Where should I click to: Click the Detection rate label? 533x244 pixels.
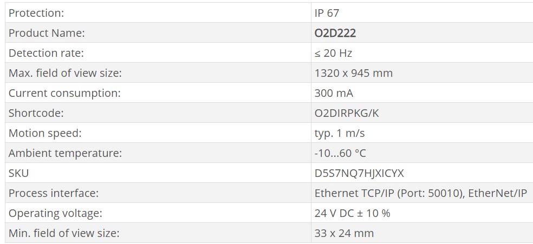click(x=46, y=53)
